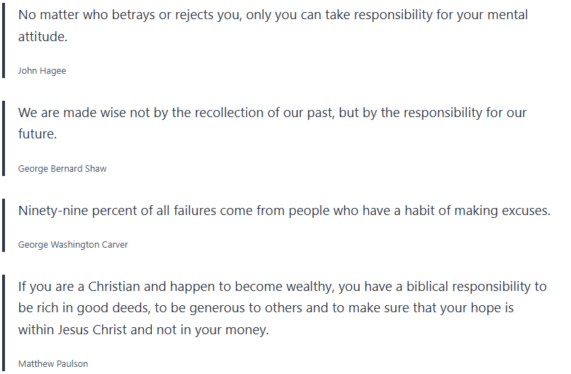This screenshot has height=374, width=571.
Task: Click the line starting "No matter who betrays"
Action: (x=273, y=15)
